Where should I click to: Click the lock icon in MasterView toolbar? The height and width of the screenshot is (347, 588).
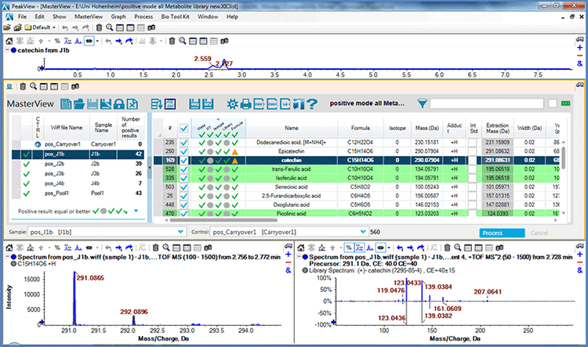[x=120, y=103]
